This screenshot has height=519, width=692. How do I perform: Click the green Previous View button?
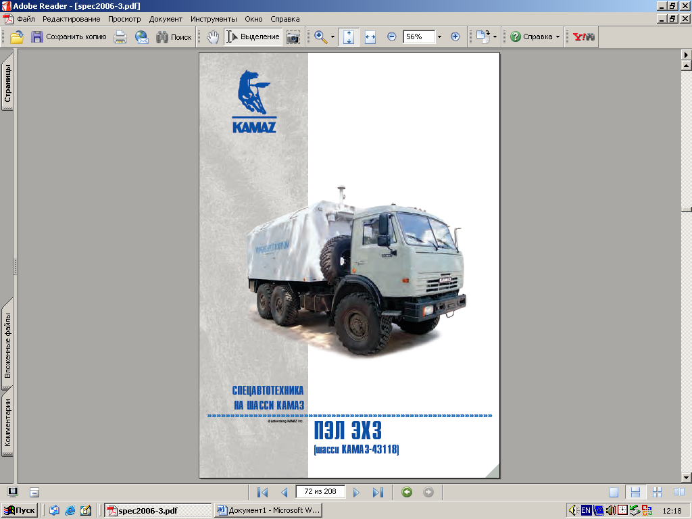(407, 492)
